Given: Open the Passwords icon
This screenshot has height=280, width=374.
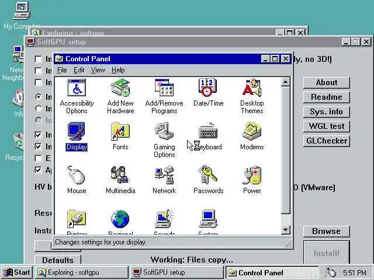Looking at the screenshot, I should coord(208,180).
